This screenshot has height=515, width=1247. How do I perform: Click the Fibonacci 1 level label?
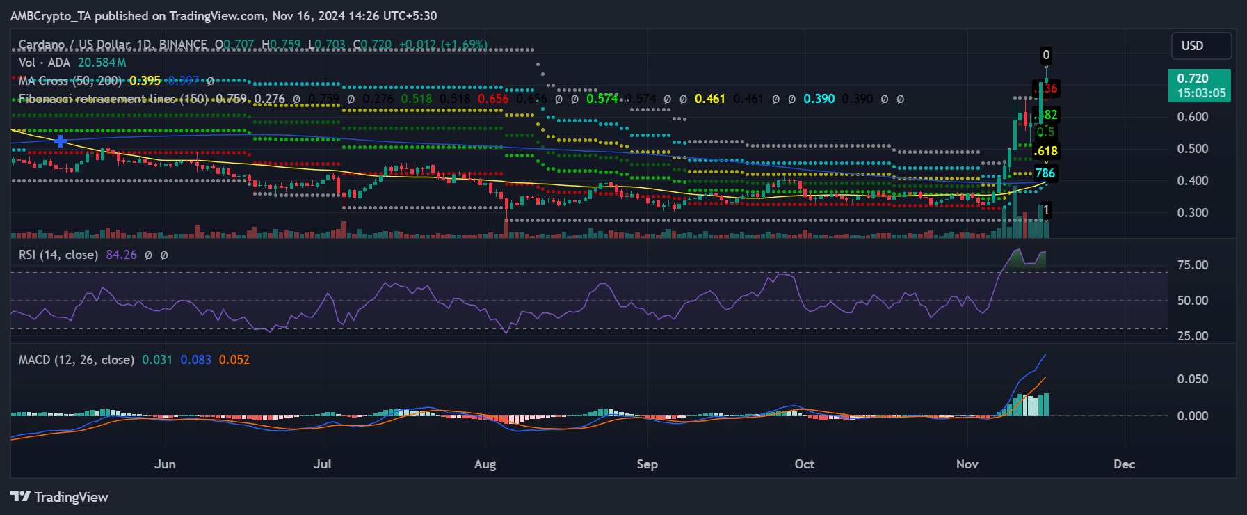(x=1046, y=209)
